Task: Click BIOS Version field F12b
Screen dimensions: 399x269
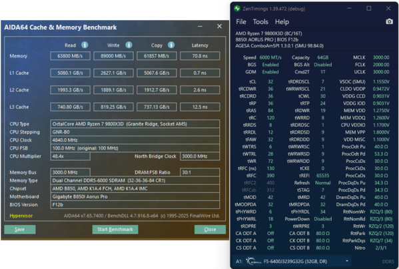Action: click(135, 205)
